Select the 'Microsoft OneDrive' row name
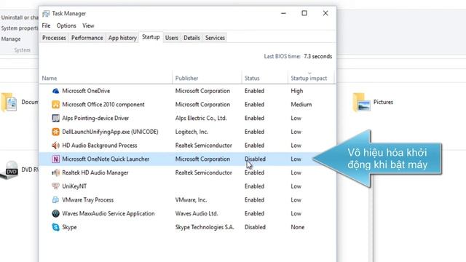The image size is (466, 262). pos(86,91)
